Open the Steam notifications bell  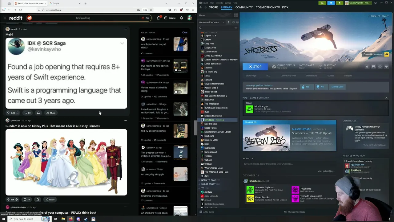pos(340,3)
